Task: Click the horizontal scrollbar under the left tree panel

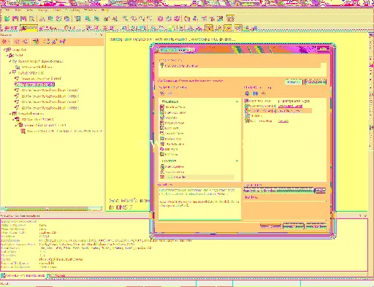Action: click(x=52, y=209)
